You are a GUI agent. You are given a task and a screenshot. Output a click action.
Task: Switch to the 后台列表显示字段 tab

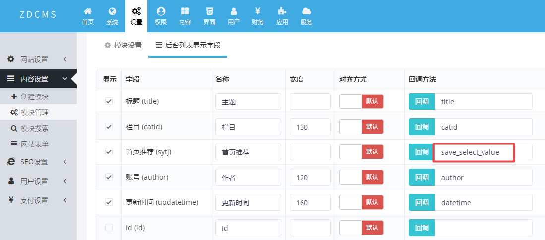click(x=188, y=45)
